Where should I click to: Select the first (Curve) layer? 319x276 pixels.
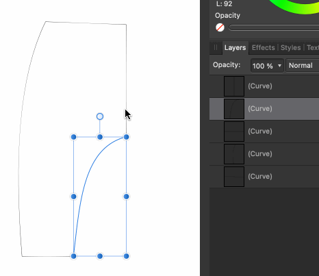click(x=264, y=86)
